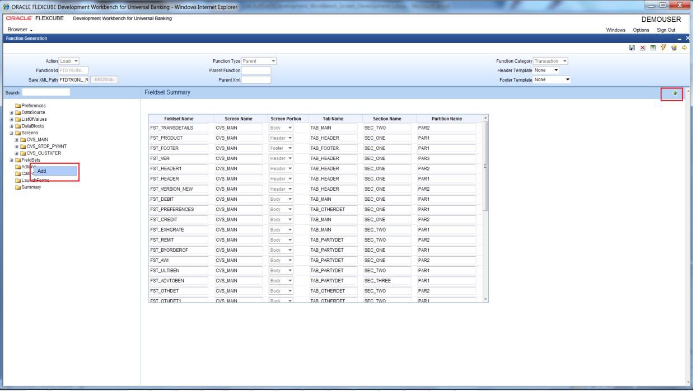
Task: Click PAR3 partition cell in FST_VER row
Action: click(x=446, y=158)
